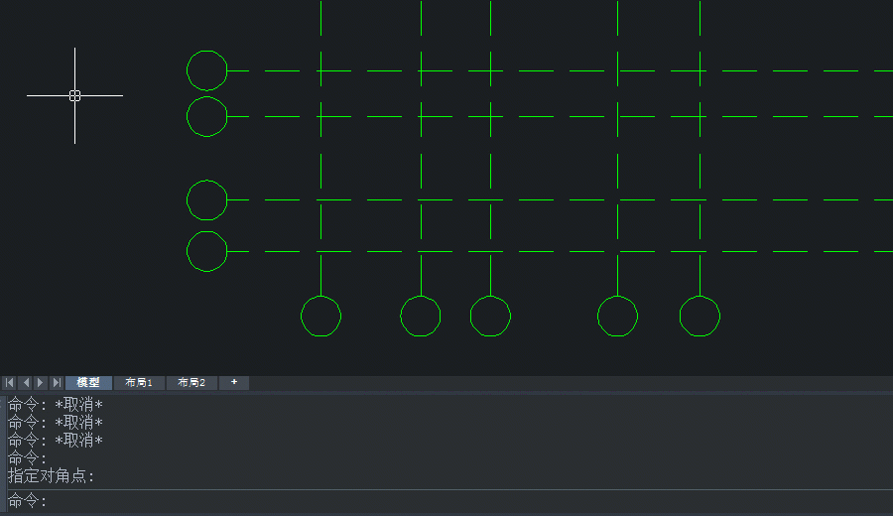Open the 布局1 layout tab

(x=139, y=383)
